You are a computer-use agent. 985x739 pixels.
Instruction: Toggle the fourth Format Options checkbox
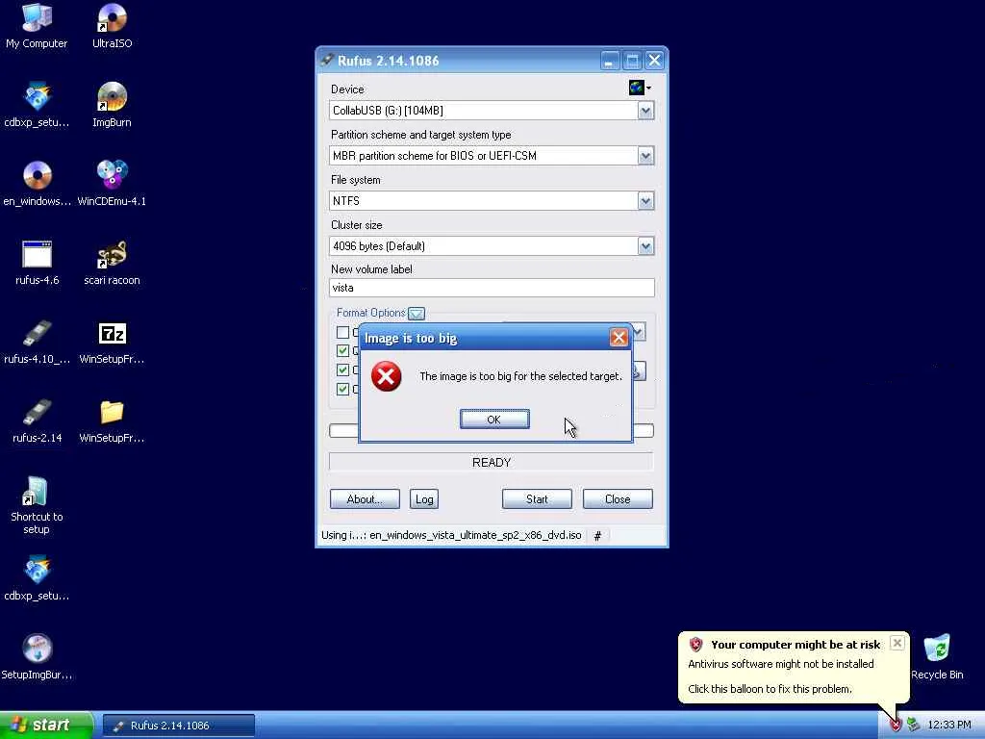point(342,389)
